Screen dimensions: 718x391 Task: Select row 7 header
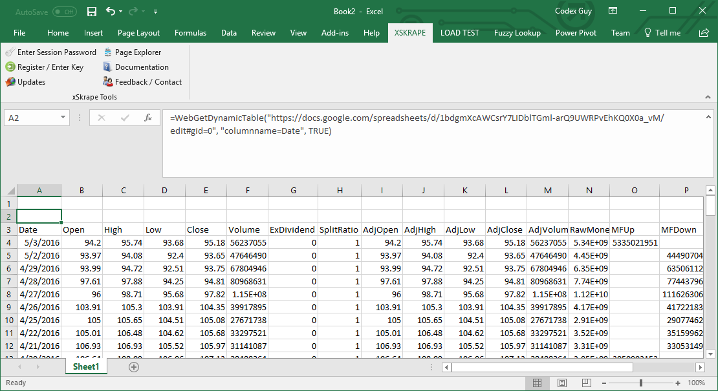8,281
